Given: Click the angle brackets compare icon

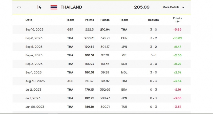Looking at the screenshot, I should point(19,7).
